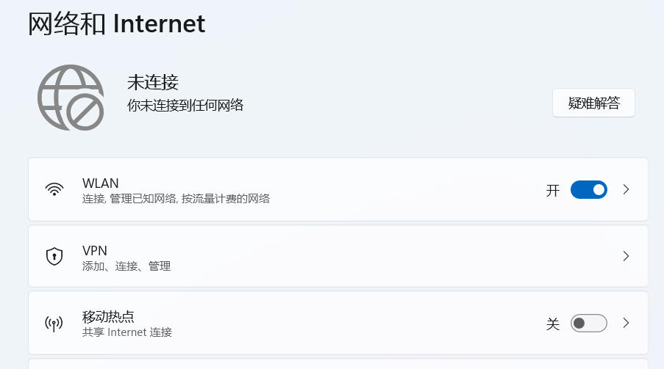
Task: Expand WLAN settings with its chevron arrow
Action: point(626,189)
